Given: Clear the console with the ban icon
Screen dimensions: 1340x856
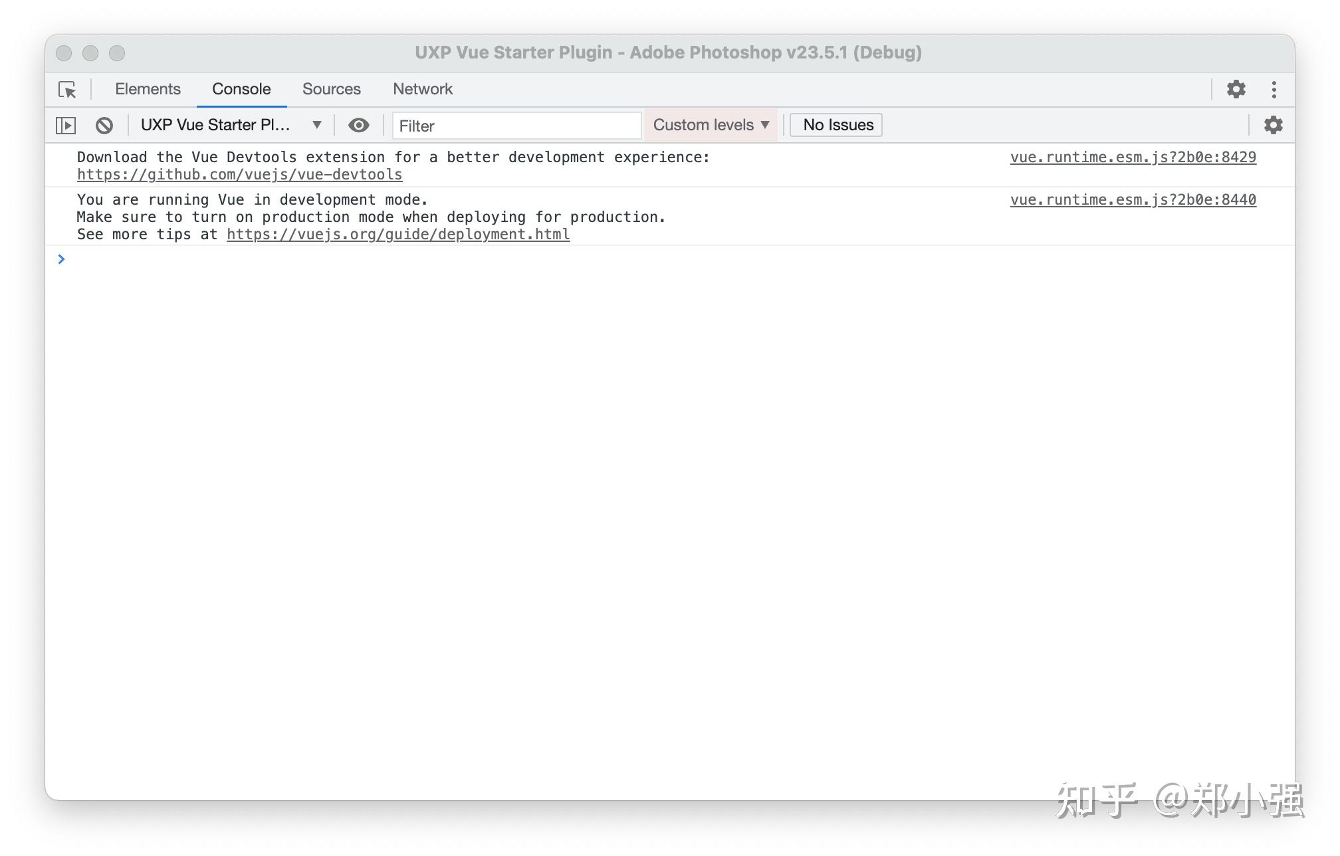Looking at the screenshot, I should click(104, 125).
